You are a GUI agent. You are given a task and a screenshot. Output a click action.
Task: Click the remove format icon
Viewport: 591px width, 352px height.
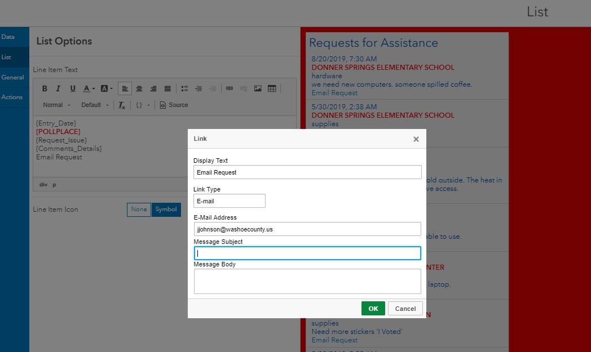click(121, 105)
